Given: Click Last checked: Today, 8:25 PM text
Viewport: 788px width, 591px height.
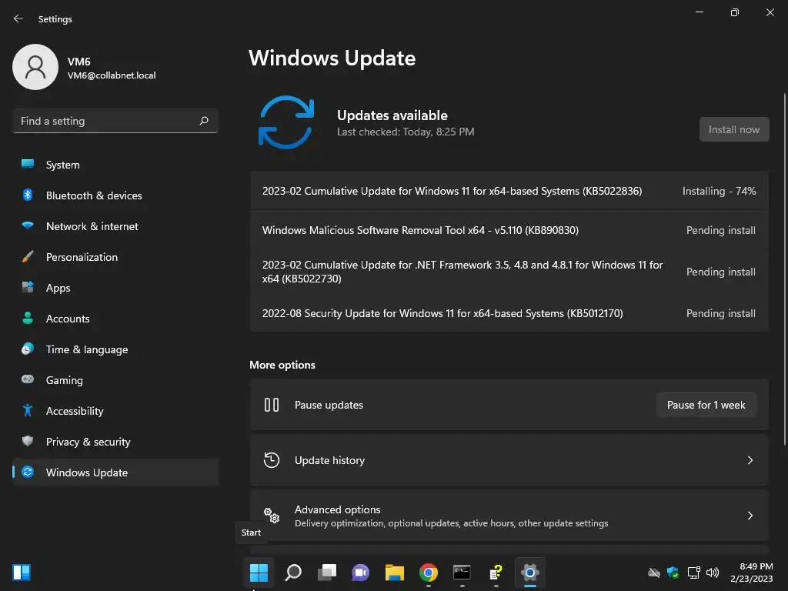Looking at the screenshot, I should 405,132.
